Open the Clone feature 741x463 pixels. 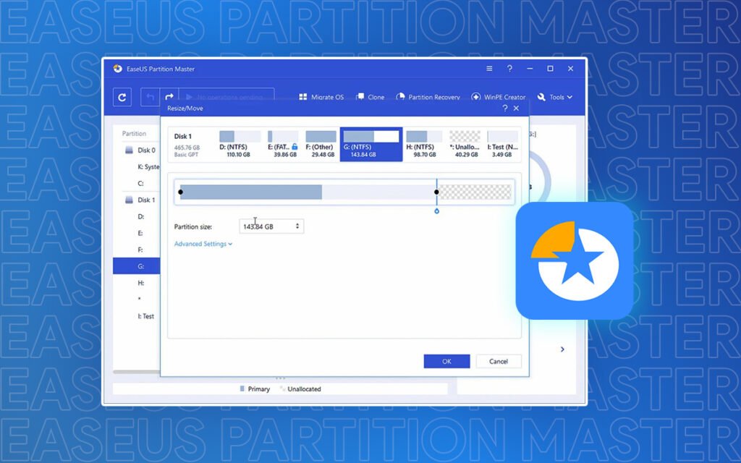(370, 96)
